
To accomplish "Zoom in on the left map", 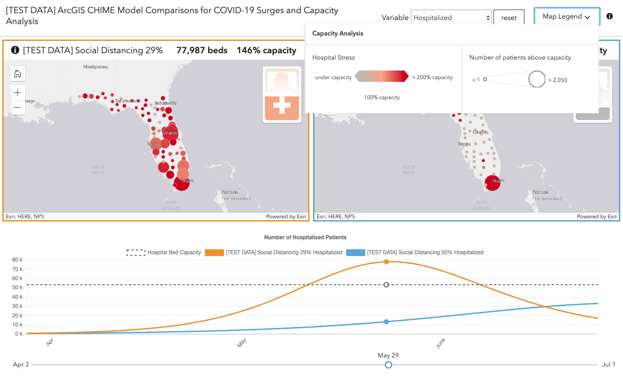I will tap(18, 93).
